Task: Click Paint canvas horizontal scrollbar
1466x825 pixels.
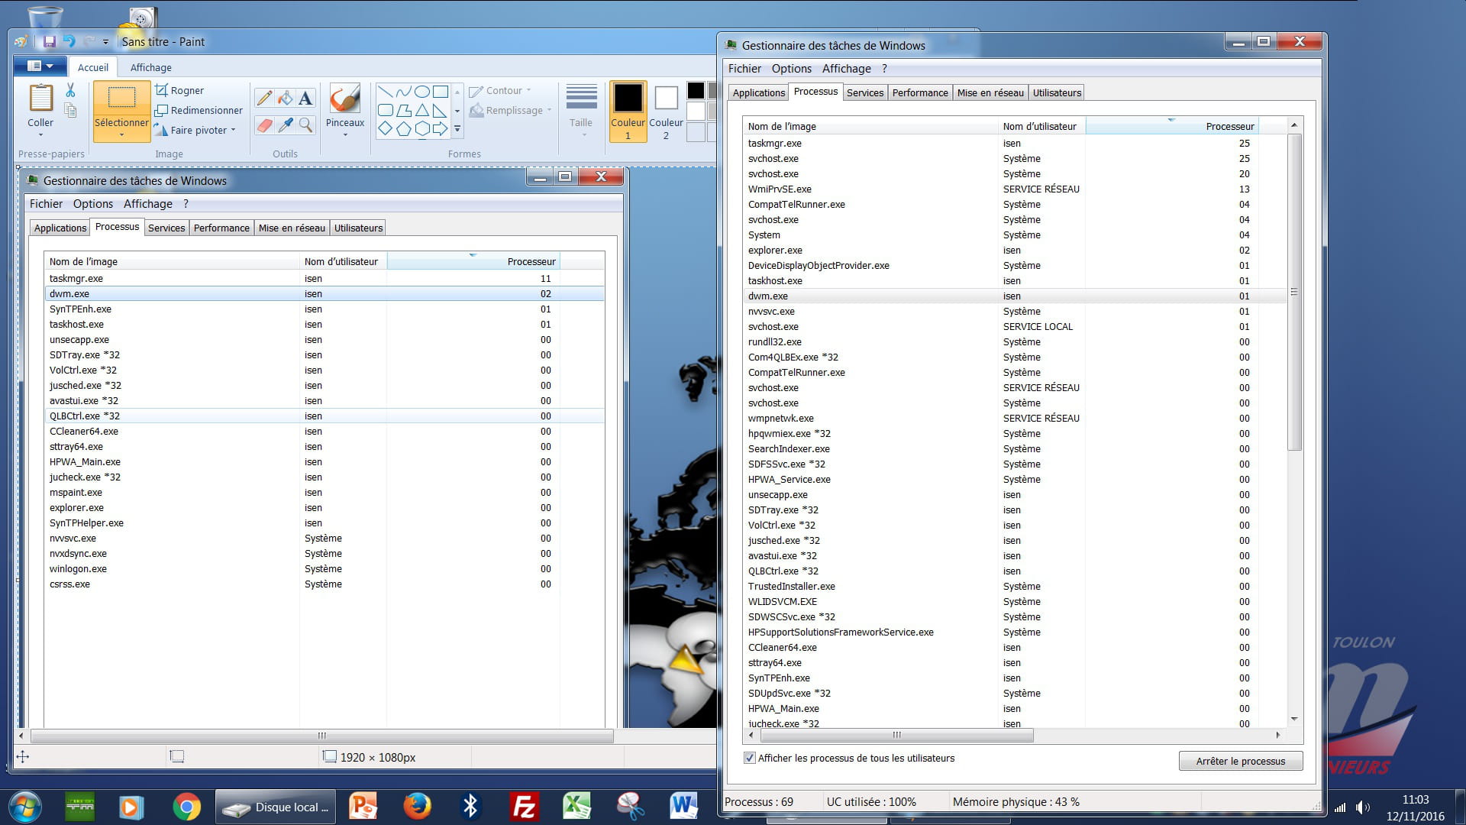Action: point(321,736)
